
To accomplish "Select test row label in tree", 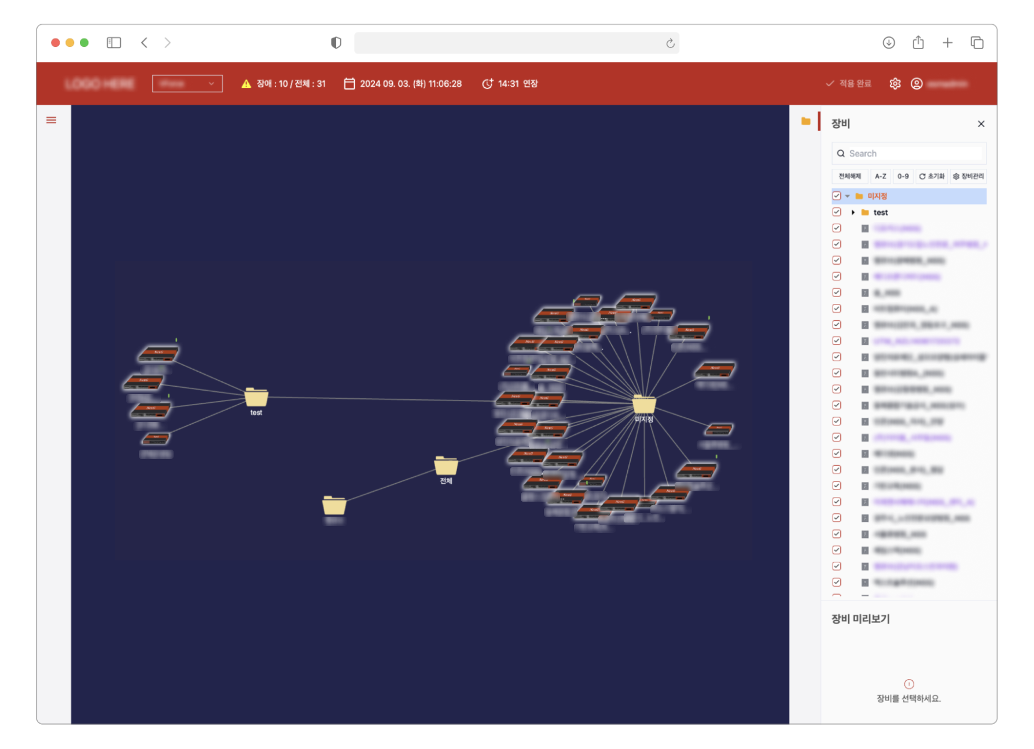I will click(x=880, y=213).
